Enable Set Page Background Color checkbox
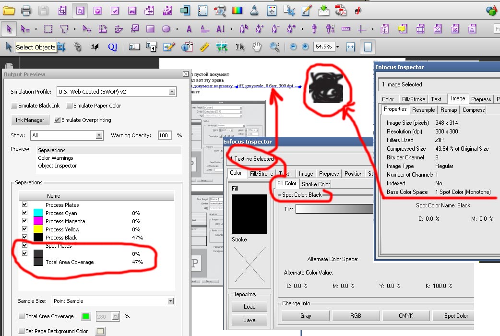 tap(22, 331)
